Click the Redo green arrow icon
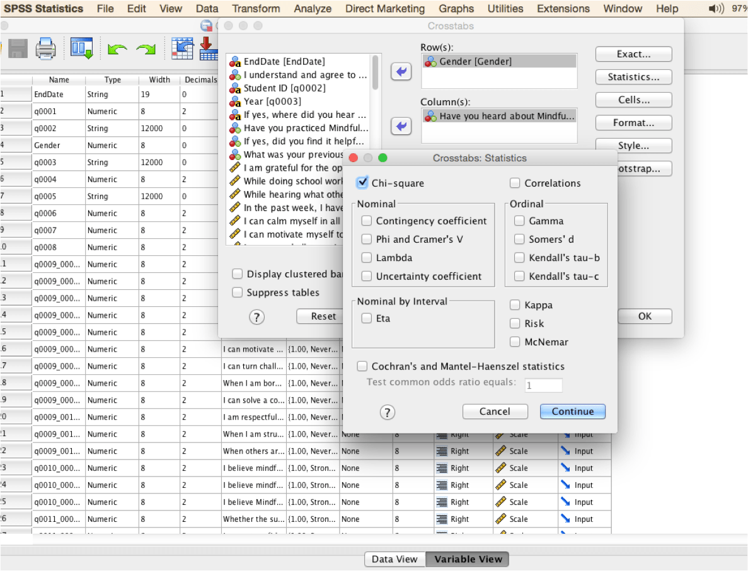This screenshot has width=748, height=571. (x=146, y=49)
